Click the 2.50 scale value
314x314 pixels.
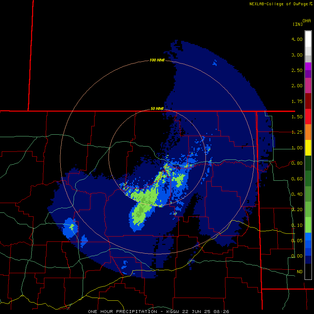click(297, 70)
